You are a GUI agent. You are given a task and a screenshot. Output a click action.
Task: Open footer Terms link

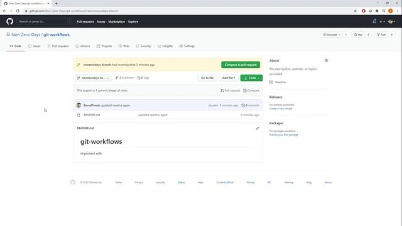pos(119,183)
